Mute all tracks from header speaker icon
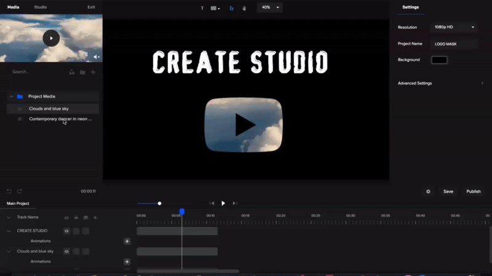 pos(96,218)
